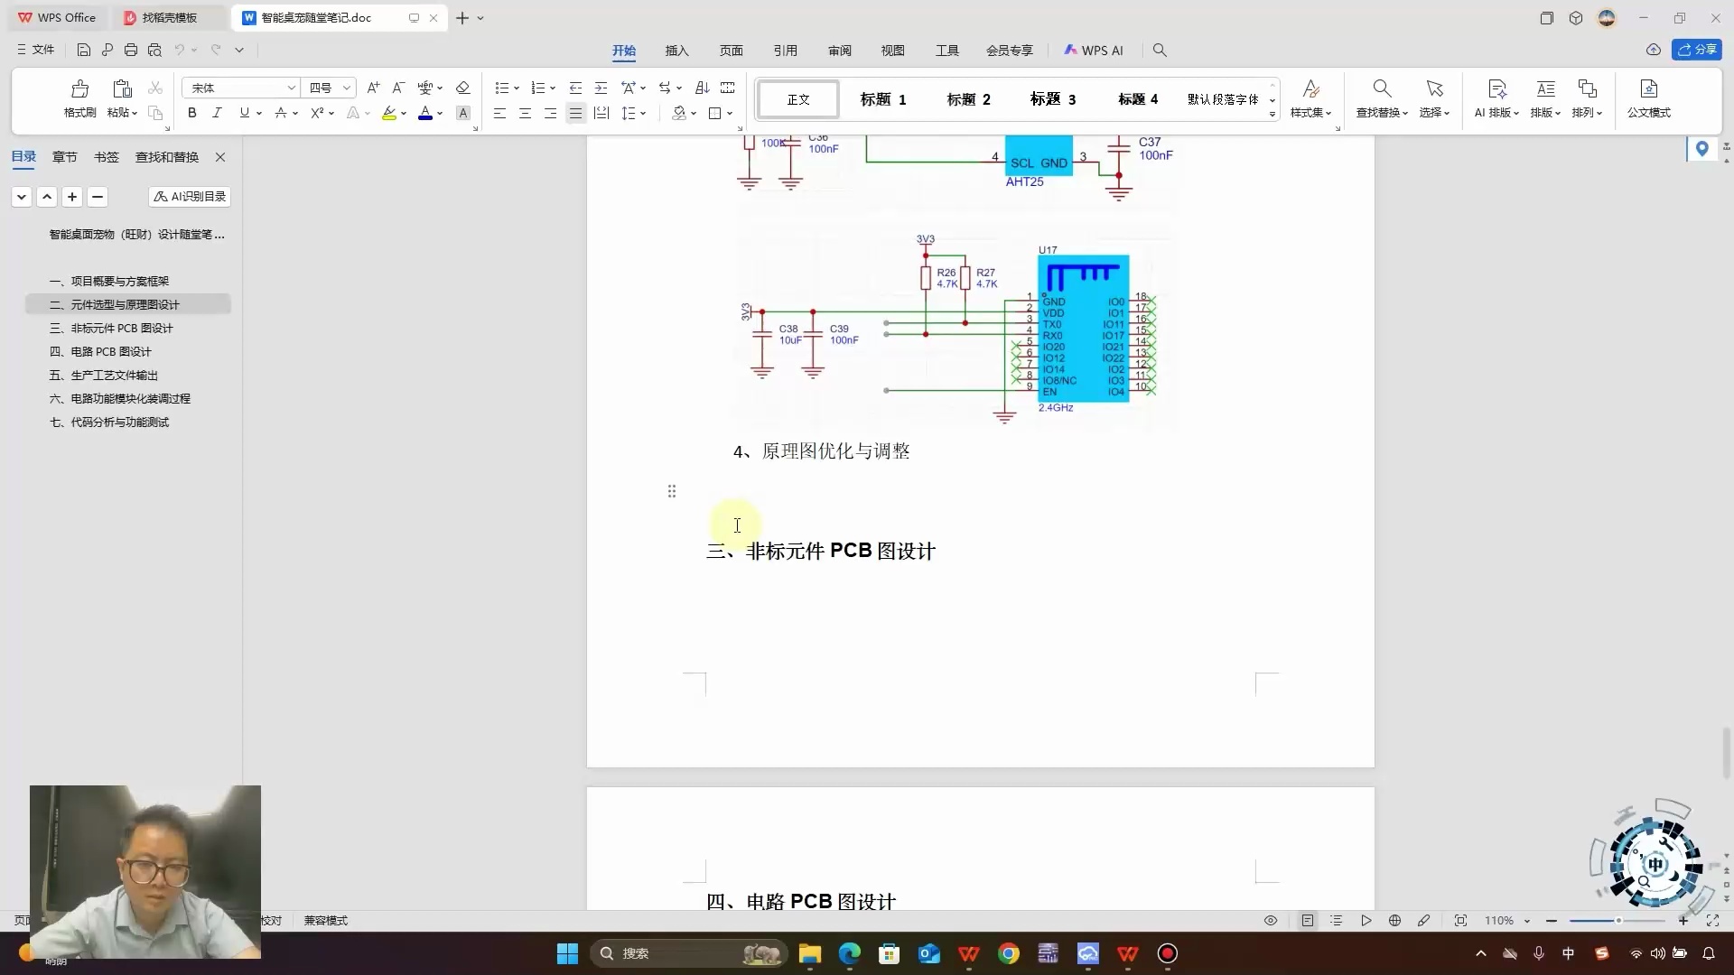Viewport: 1734px width, 975px height.
Task: Click the Format Painter icon
Action: click(x=79, y=88)
